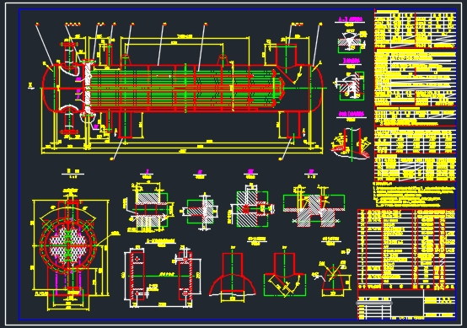This screenshot has width=467, height=328.
Task: Select detail view IV stepped hatched section
Action: (x=314, y=206)
